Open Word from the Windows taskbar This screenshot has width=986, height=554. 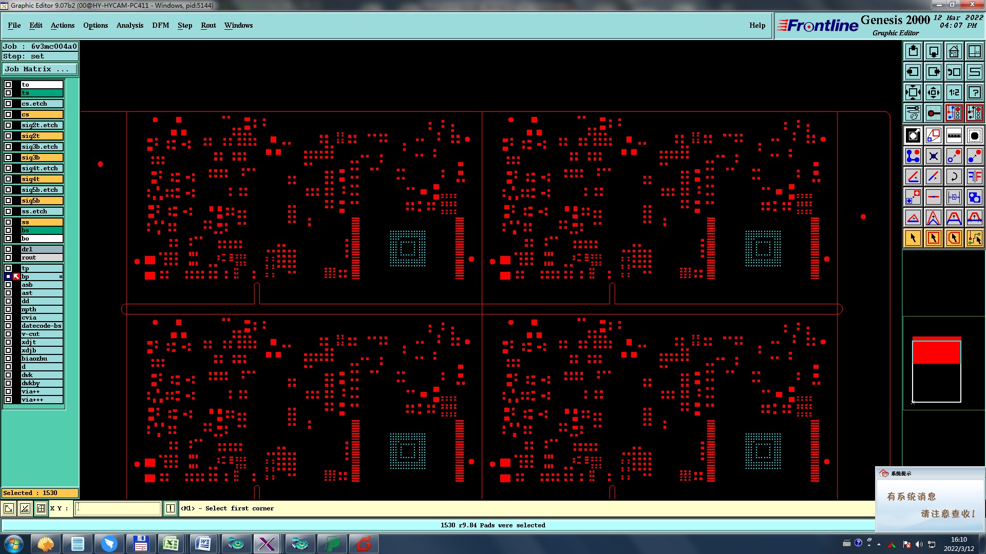tap(203, 544)
